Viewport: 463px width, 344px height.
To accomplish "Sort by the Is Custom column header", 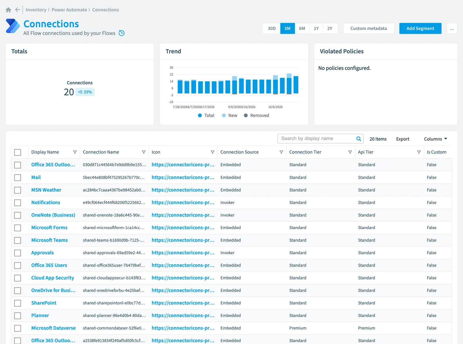I will [436, 152].
